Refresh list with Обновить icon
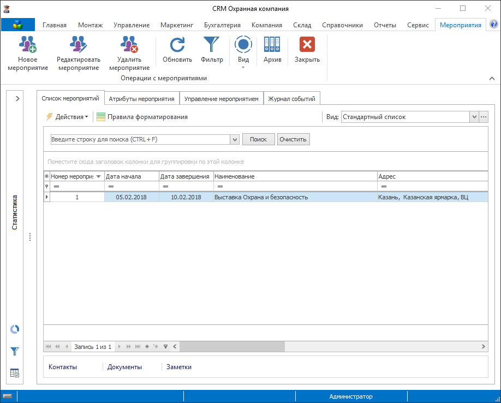This screenshot has height=403, width=501. pyautogui.click(x=177, y=45)
